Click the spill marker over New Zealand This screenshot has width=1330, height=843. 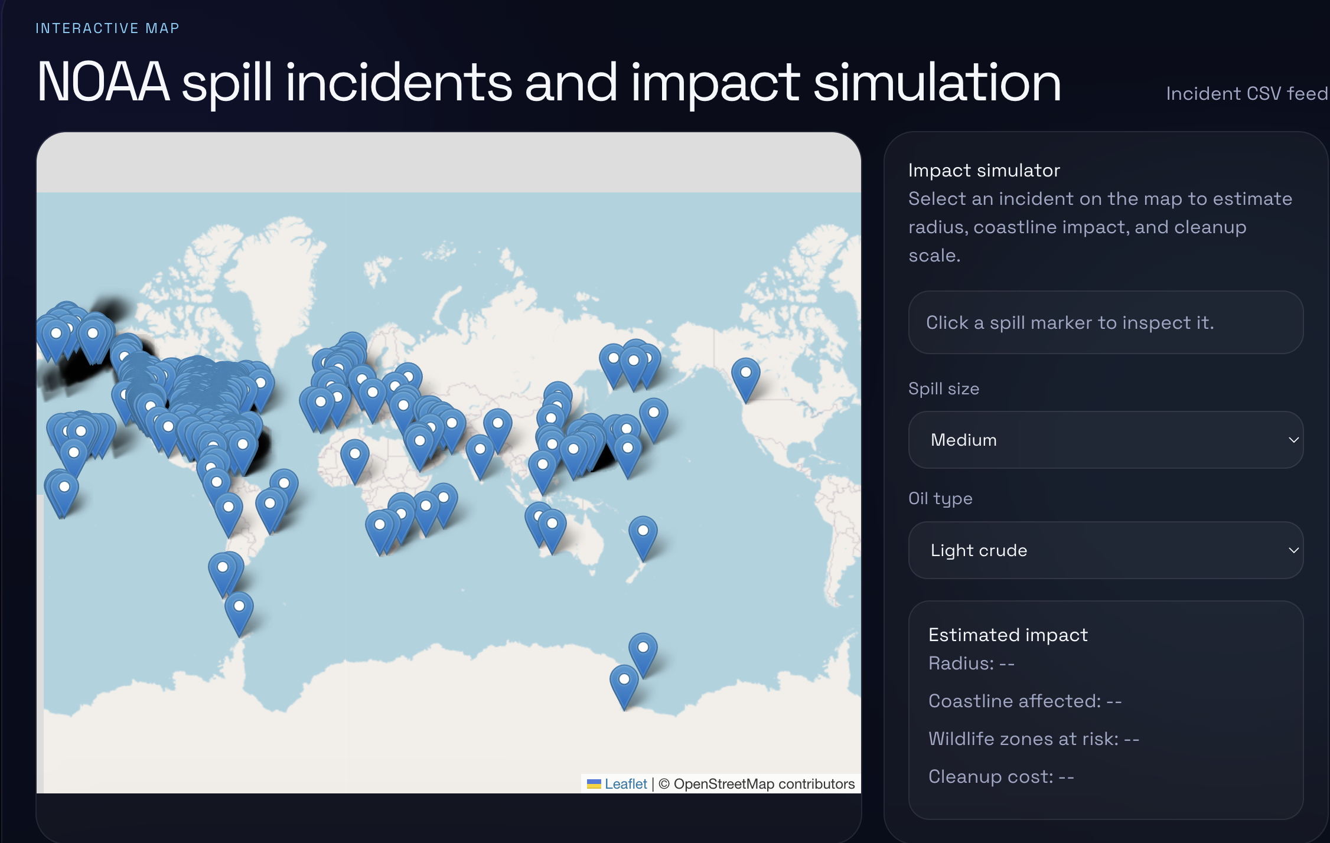(x=643, y=534)
